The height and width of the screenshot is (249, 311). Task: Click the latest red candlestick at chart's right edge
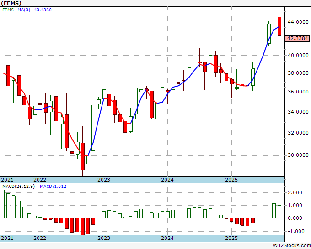(x=279, y=26)
